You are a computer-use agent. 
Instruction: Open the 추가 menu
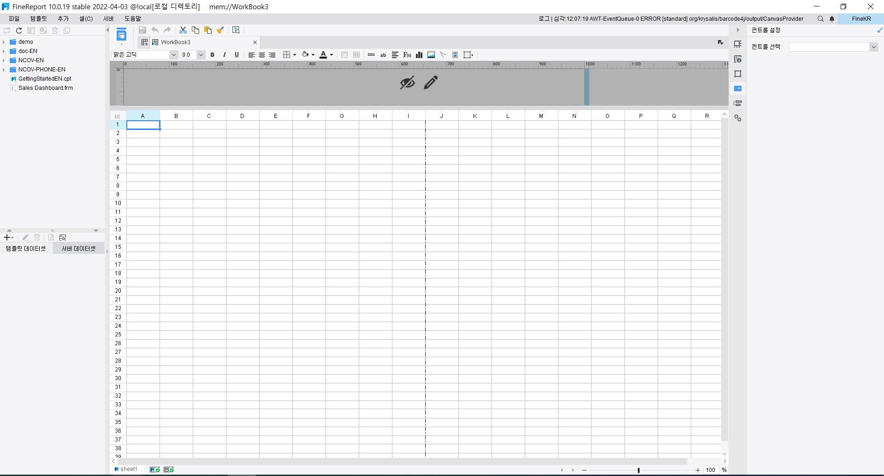[x=63, y=19]
